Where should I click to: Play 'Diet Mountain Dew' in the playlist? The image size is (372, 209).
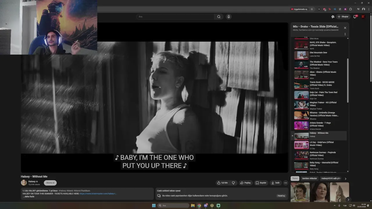point(320,55)
